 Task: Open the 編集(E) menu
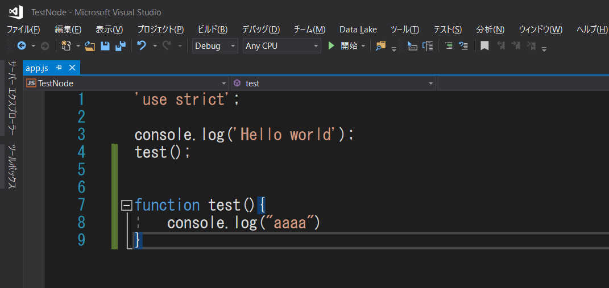coord(68,30)
